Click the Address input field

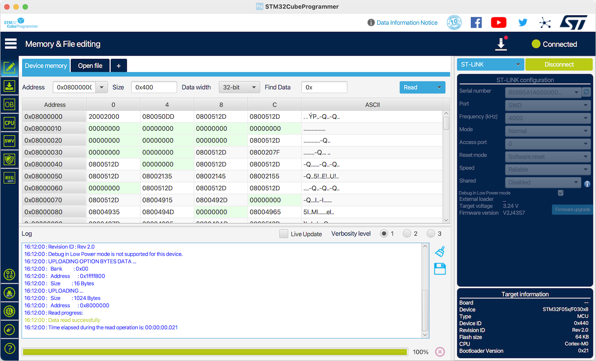tap(74, 87)
